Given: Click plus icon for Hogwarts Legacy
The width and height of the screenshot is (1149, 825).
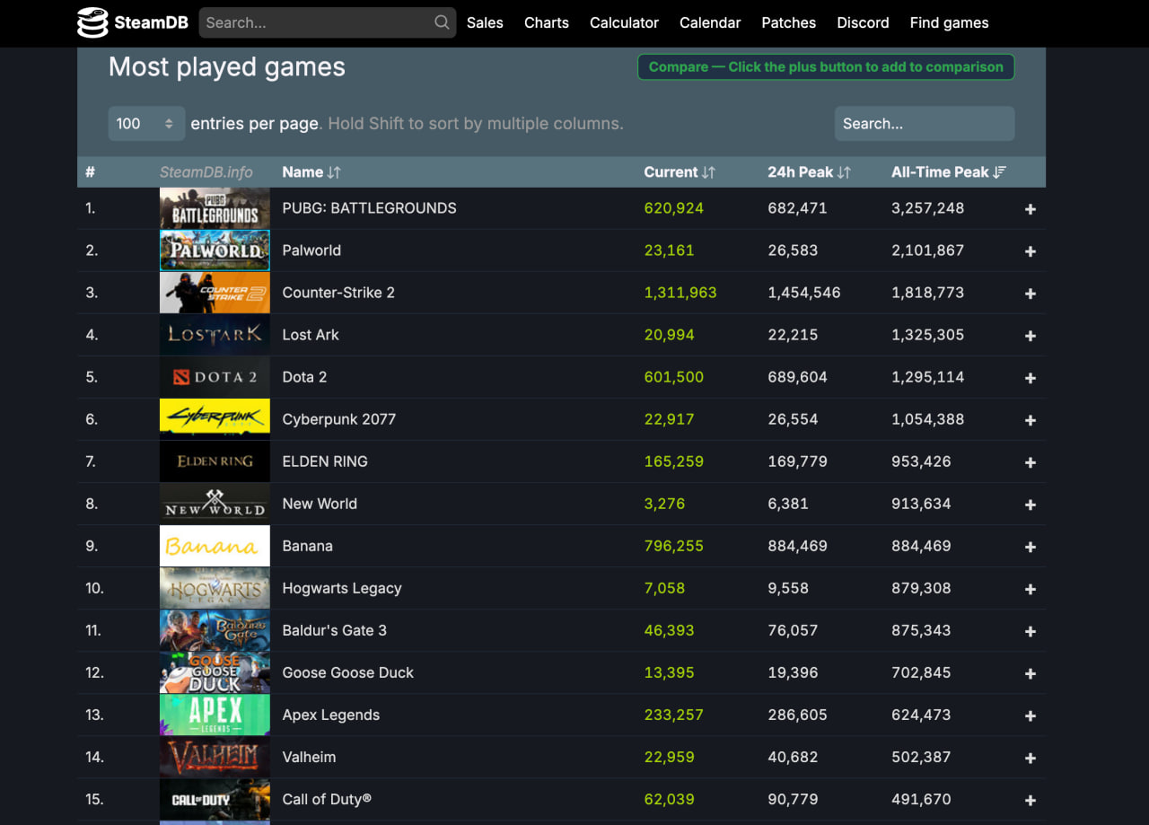Looking at the screenshot, I should pyautogui.click(x=1031, y=589).
